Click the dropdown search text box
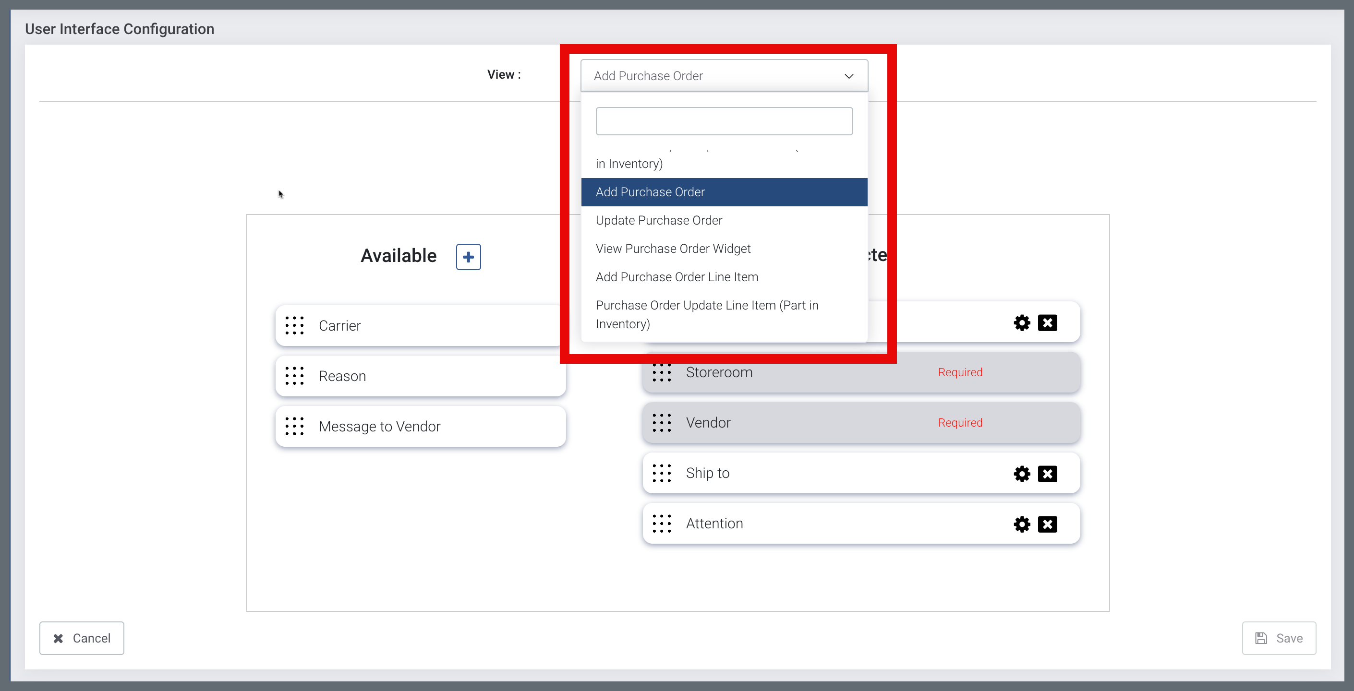The width and height of the screenshot is (1354, 691). (724, 121)
